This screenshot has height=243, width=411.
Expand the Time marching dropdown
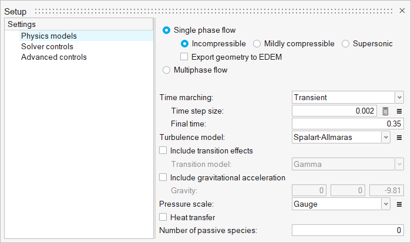[x=399, y=97]
